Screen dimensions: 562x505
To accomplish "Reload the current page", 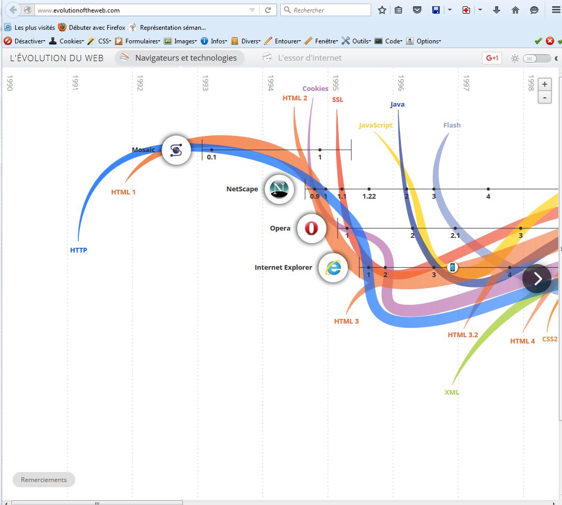I will [268, 10].
